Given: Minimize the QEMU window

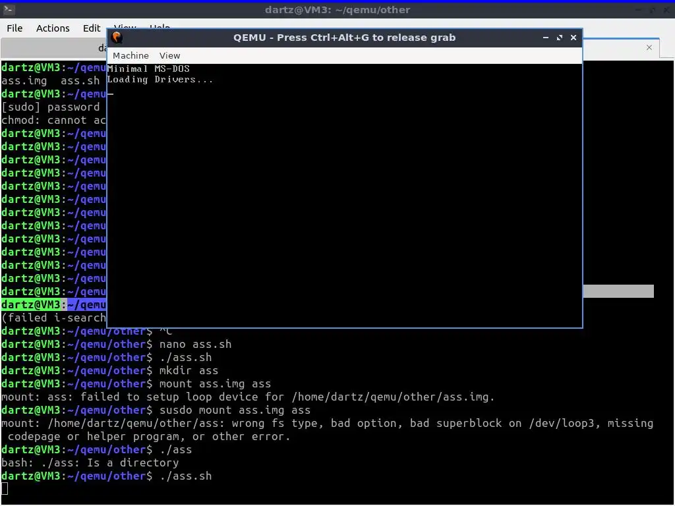Looking at the screenshot, I should (545, 38).
